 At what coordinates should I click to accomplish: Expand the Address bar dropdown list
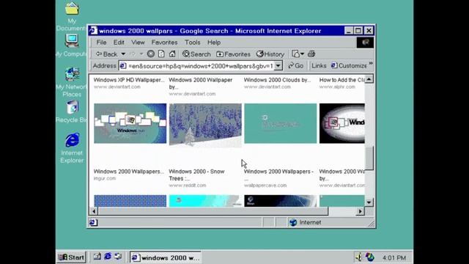point(278,66)
